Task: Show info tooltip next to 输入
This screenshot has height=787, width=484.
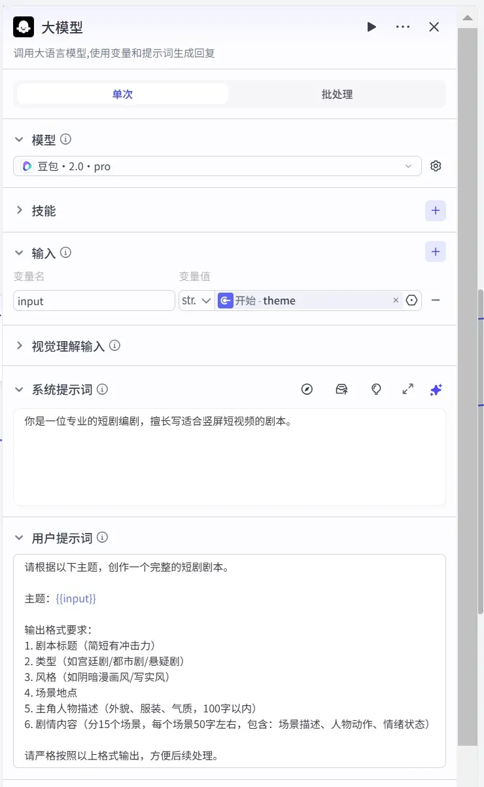Action: 65,253
